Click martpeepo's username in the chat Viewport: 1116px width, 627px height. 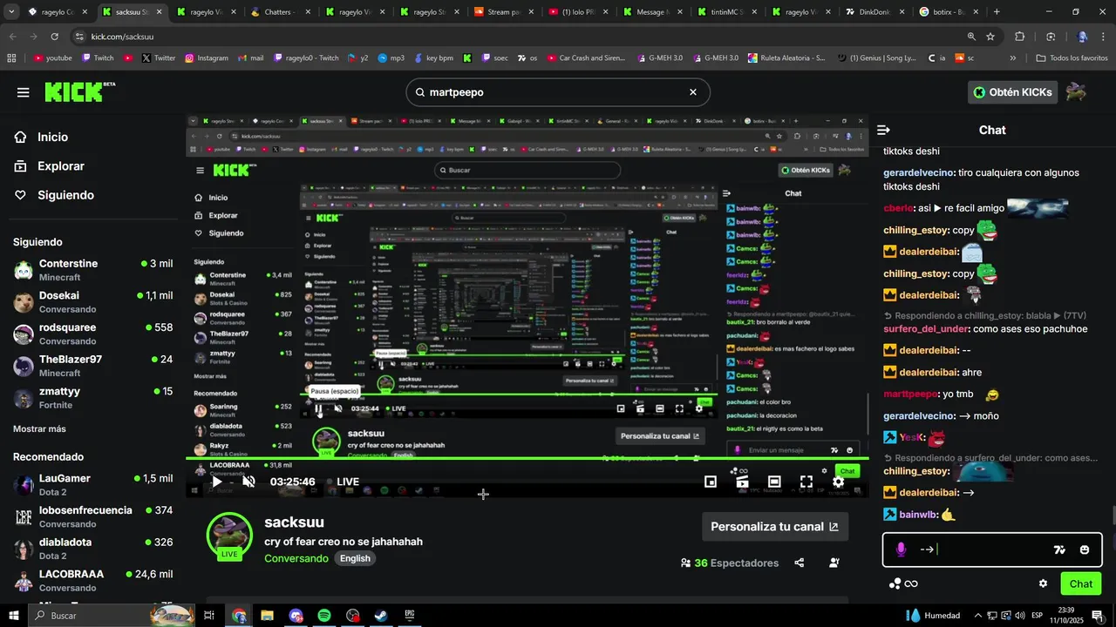[x=911, y=394]
